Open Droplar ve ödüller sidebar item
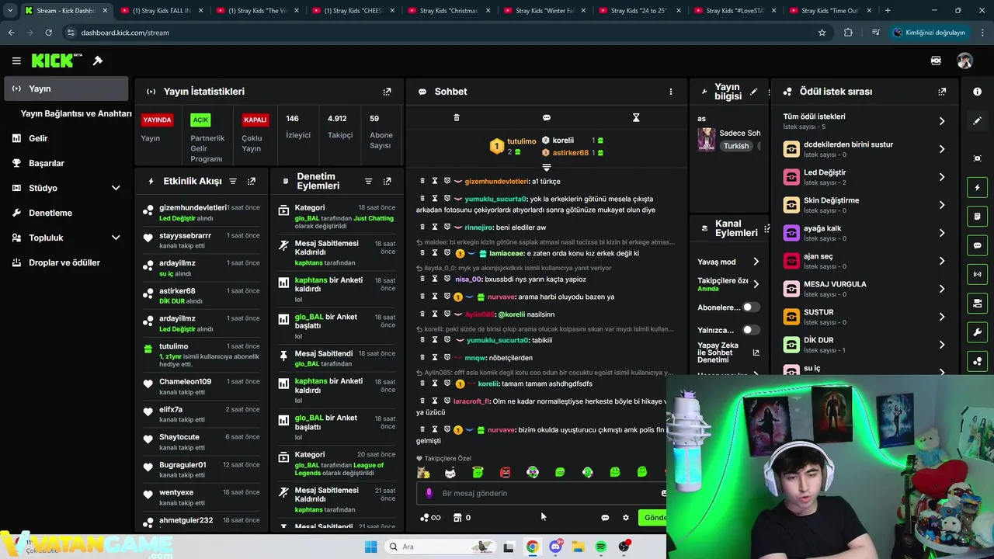The width and height of the screenshot is (994, 559). click(64, 262)
